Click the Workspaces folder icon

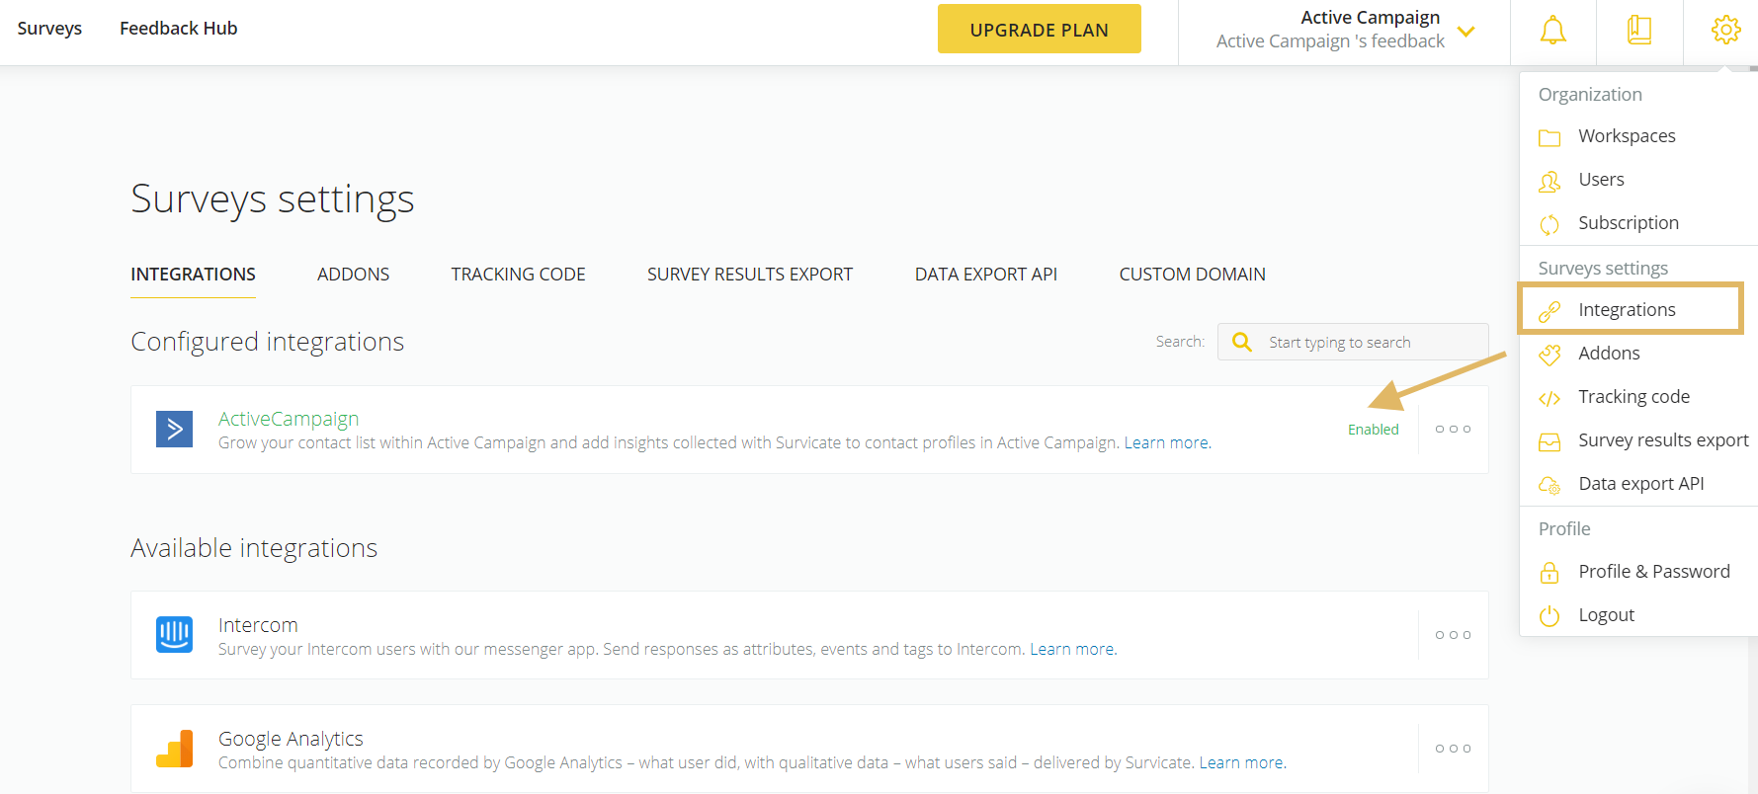pyautogui.click(x=1549, y=137)
